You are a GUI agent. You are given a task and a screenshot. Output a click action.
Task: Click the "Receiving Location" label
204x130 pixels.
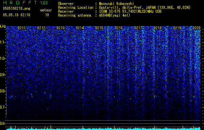tap(76, 7)
